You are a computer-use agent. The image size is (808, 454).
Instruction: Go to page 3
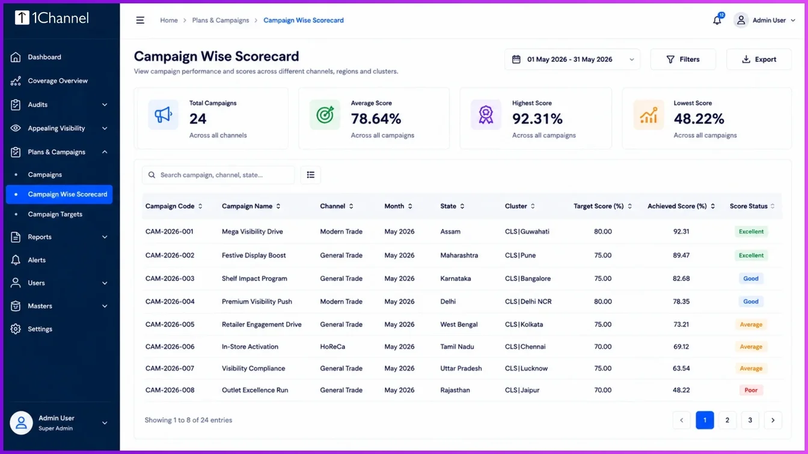[750, 420]
